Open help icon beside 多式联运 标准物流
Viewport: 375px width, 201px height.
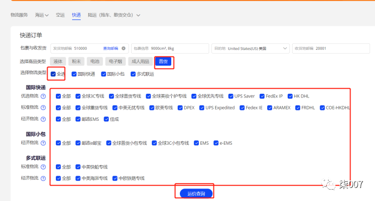[43, 167]
